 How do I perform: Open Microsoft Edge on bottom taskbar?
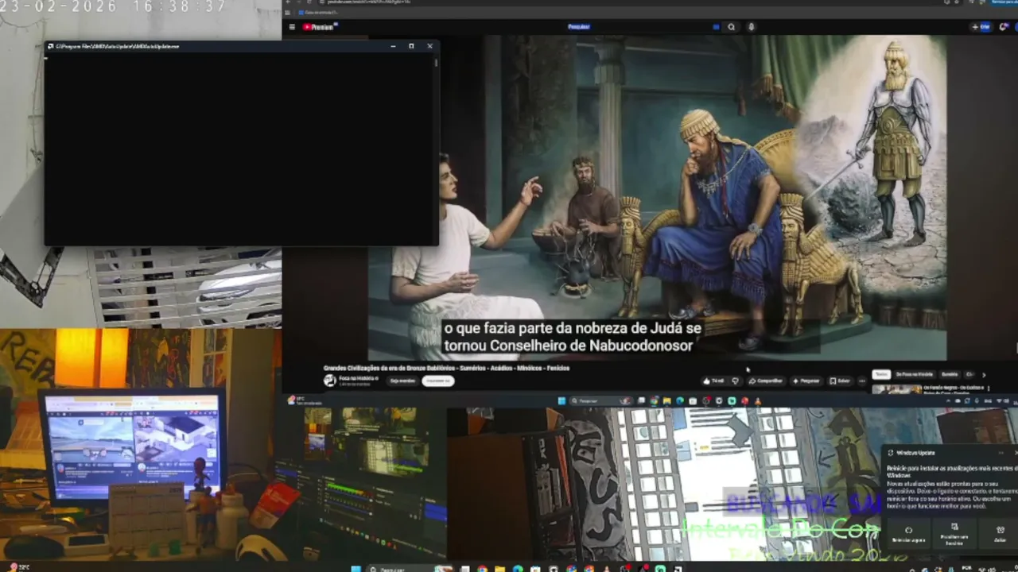(518, 568)
